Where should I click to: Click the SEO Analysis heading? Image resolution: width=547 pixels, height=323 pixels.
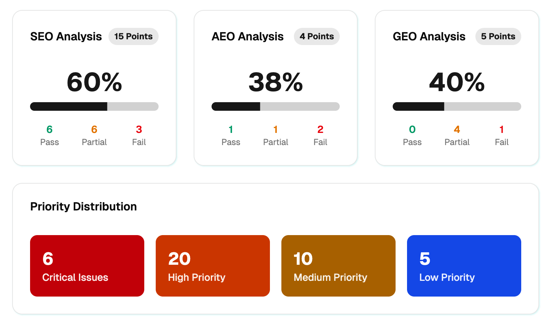pos(66,36)
